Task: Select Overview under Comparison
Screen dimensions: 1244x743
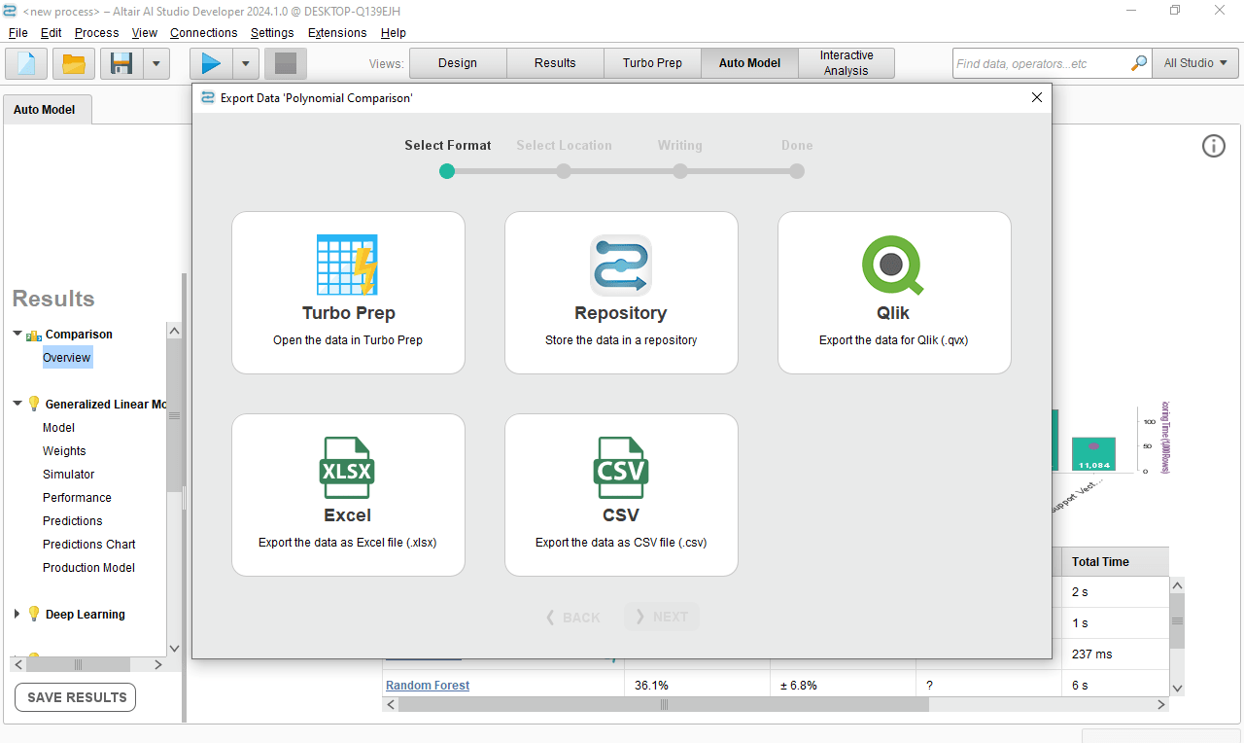Action: (x=67, y=358)
